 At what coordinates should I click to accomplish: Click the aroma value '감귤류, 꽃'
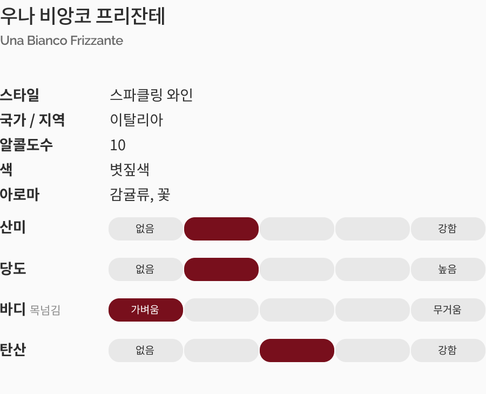coord(140,195)
